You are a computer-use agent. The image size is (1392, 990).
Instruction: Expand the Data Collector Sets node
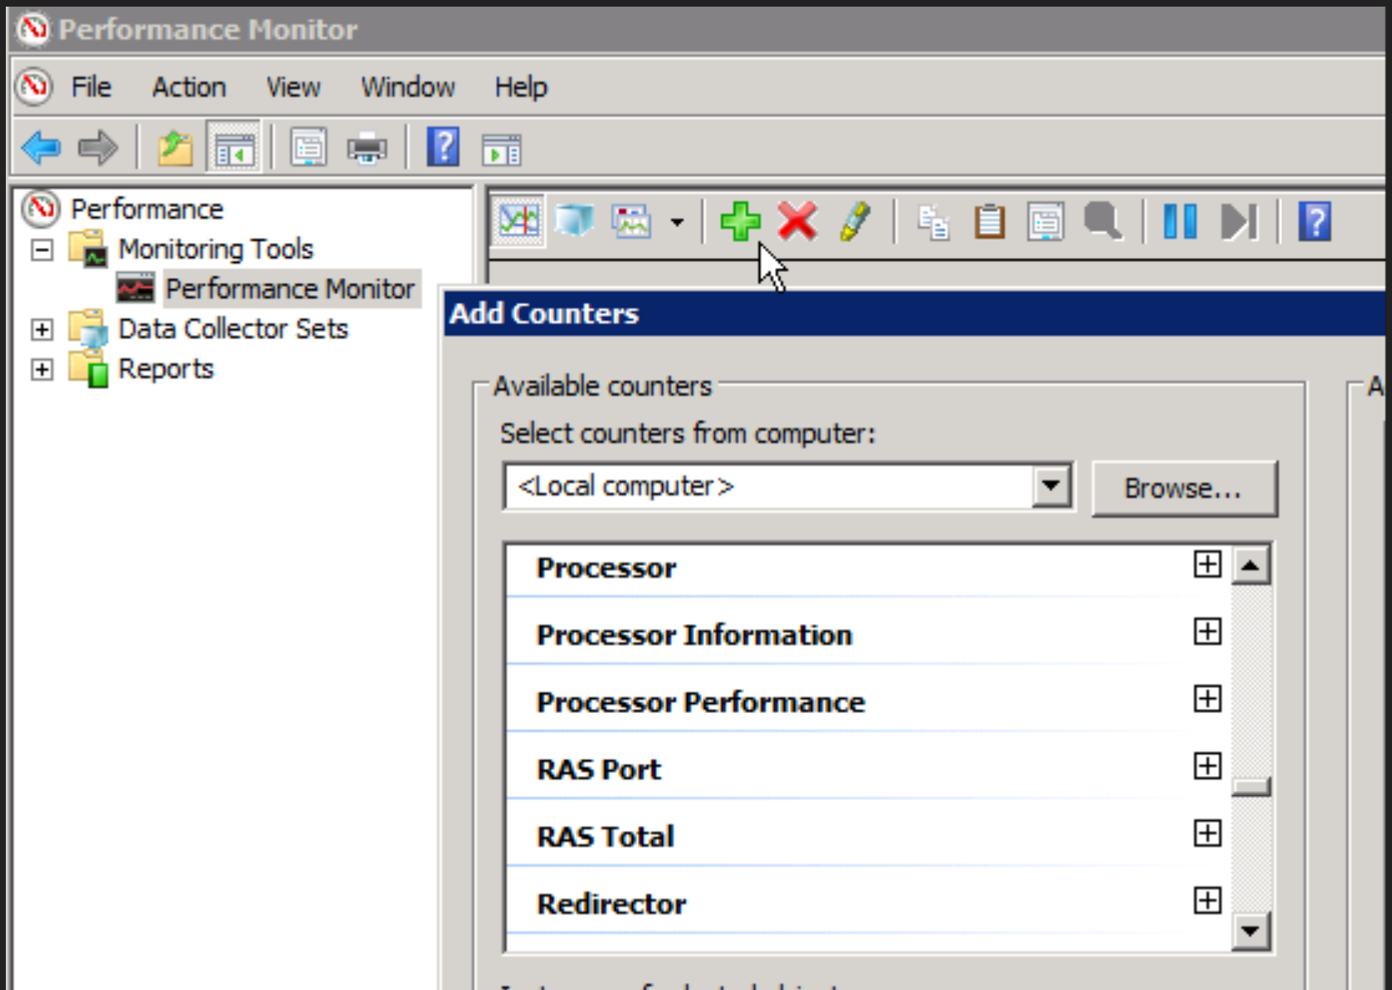pos(41,329)
